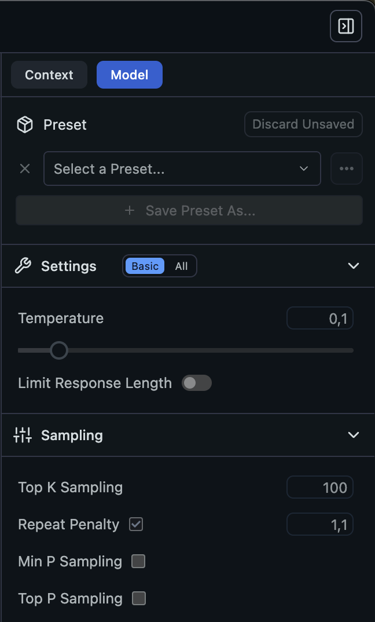
Task: Toggle Limit Response Length switch
Action: click(197, 383)
